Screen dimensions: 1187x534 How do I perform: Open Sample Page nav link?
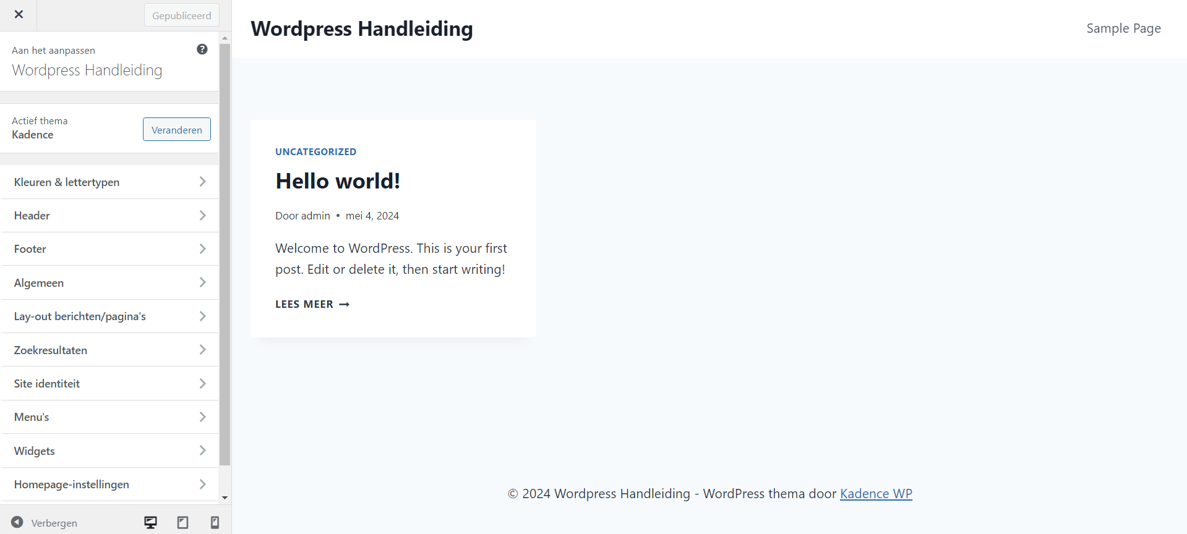tap(1123, 28)
